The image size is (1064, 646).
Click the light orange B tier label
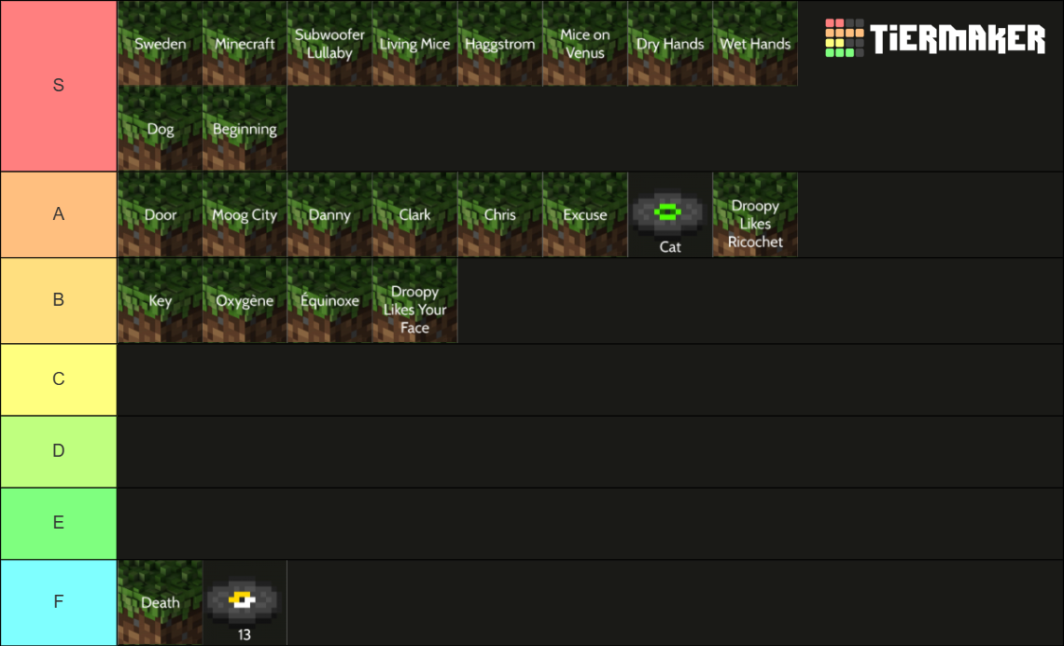pyautogui.click(x=59, y=300)
